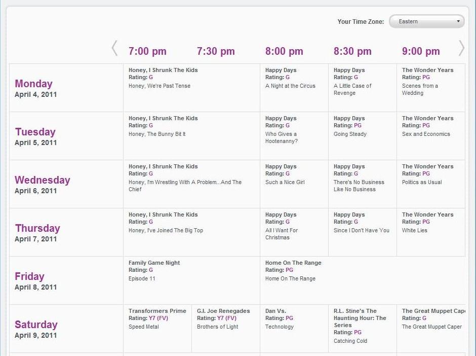The width and height of the screenshot is (476, 356).
Task: Click the April 9, 2011 date
Action: coord(35,335)
